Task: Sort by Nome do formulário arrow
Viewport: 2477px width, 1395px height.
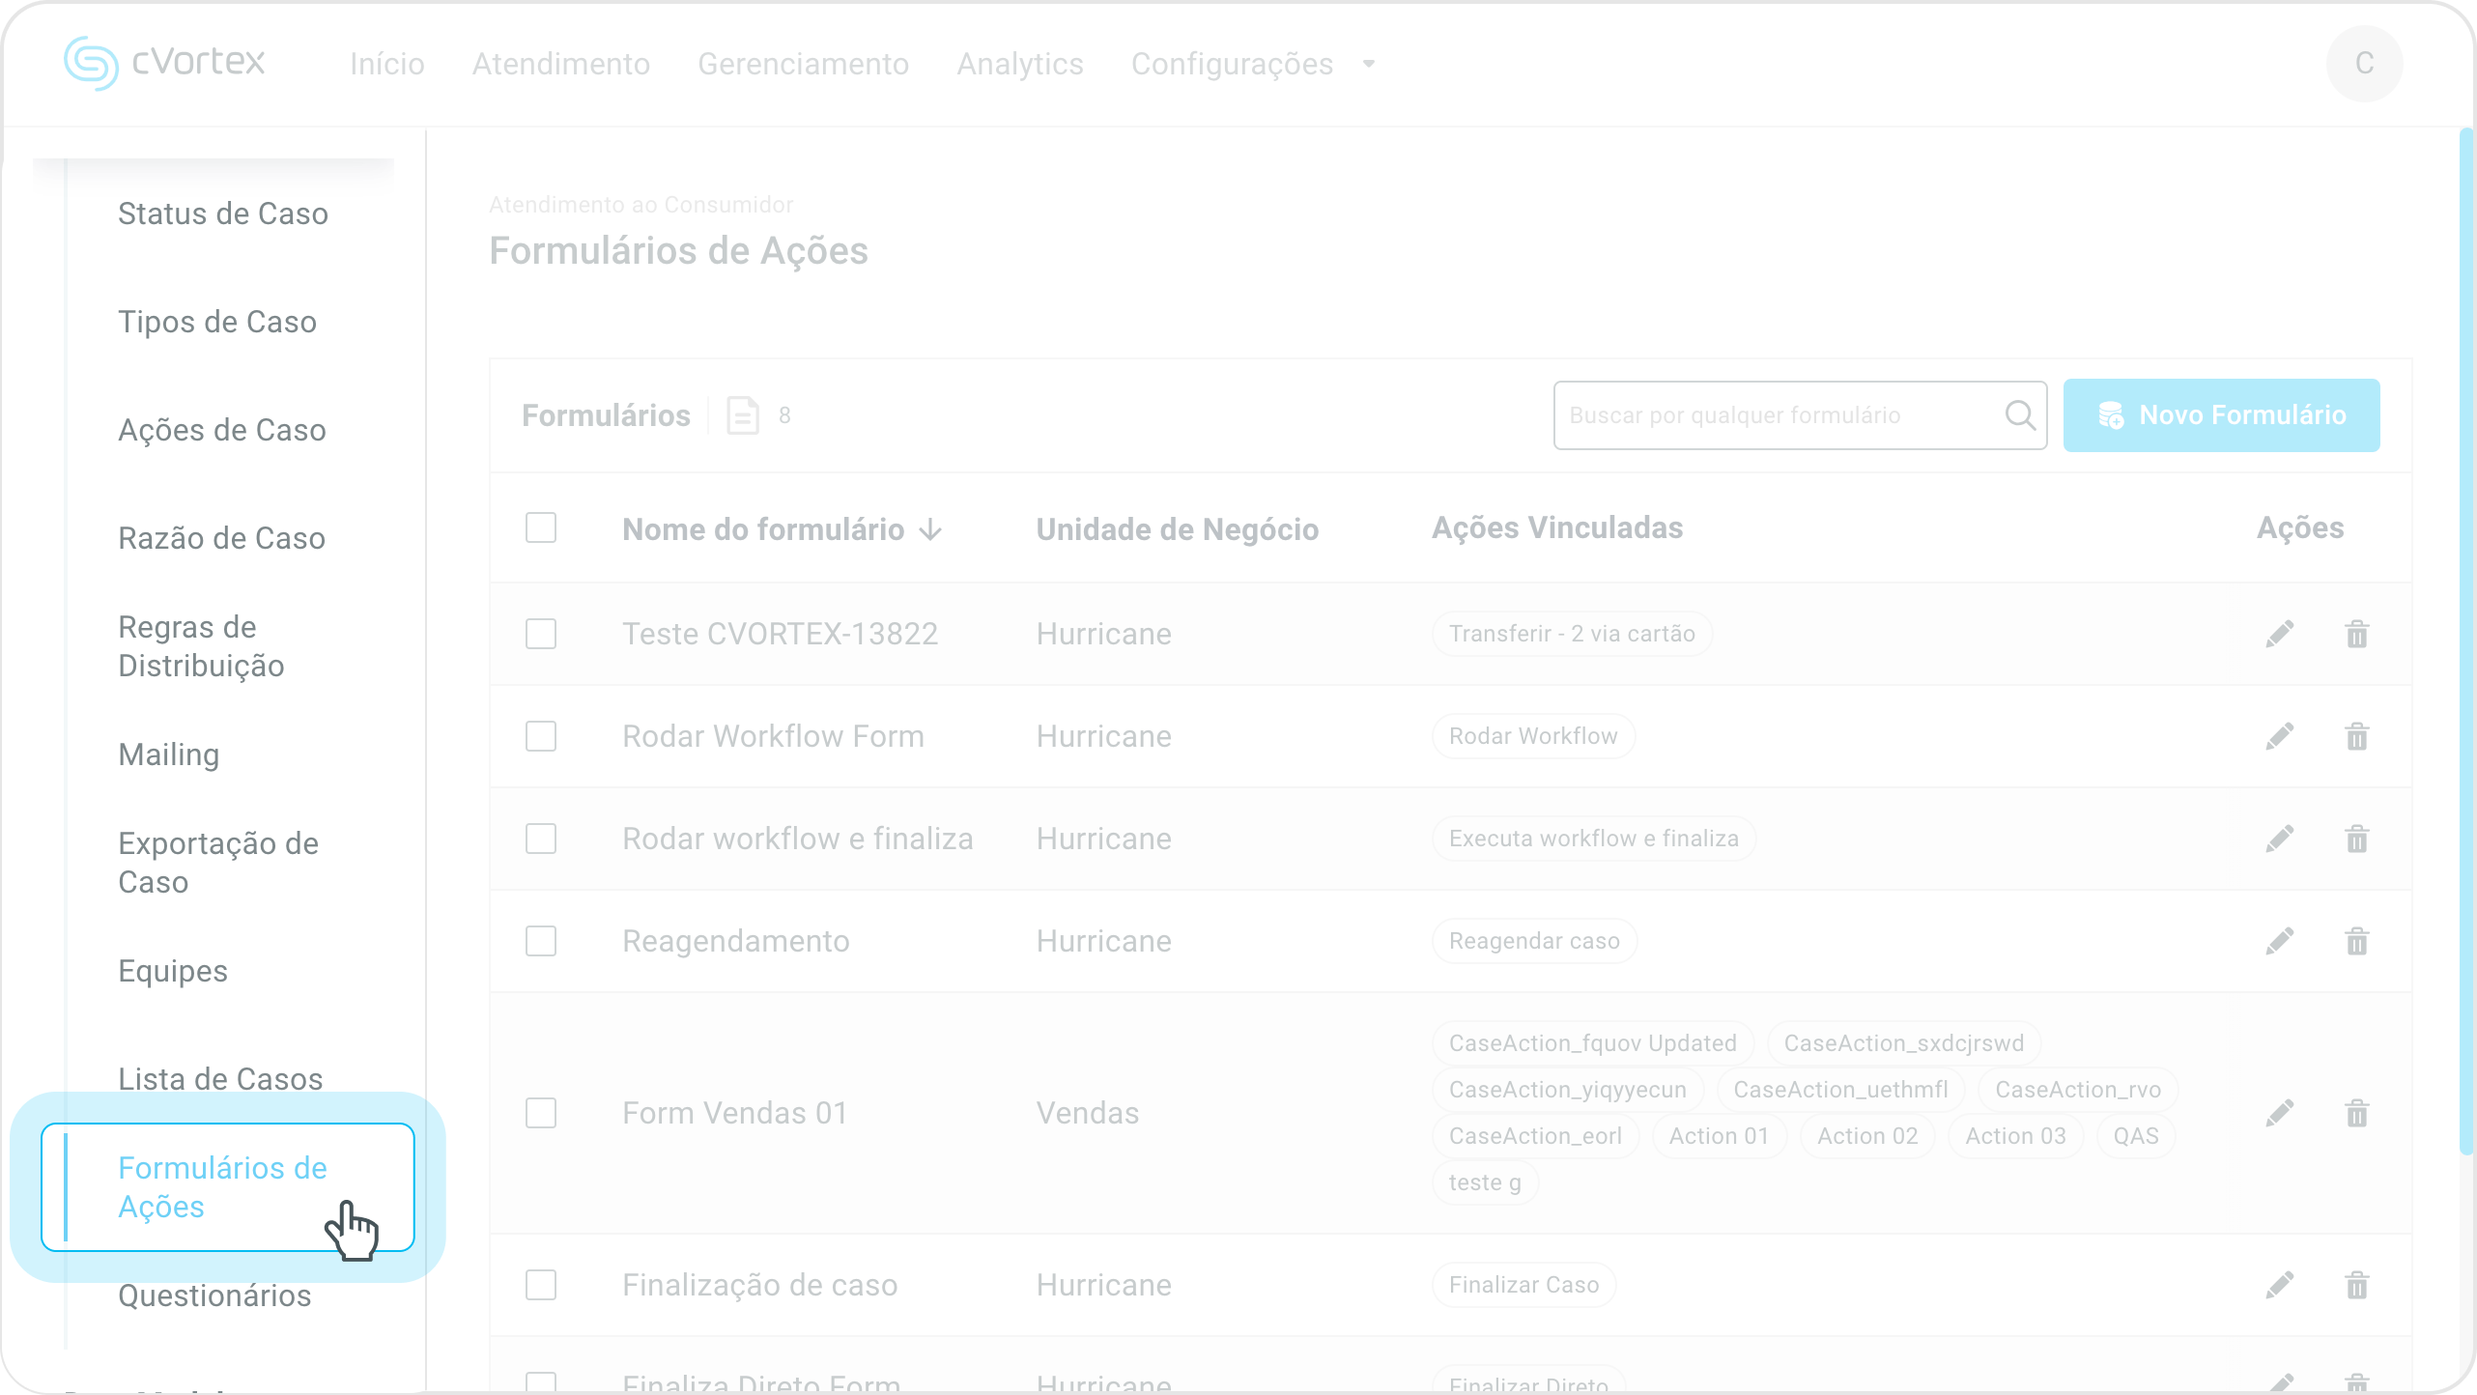Action: click(930, 530)
